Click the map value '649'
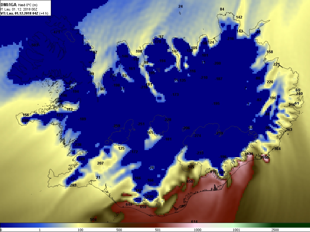The image size is (310, 232). (129, 204)
